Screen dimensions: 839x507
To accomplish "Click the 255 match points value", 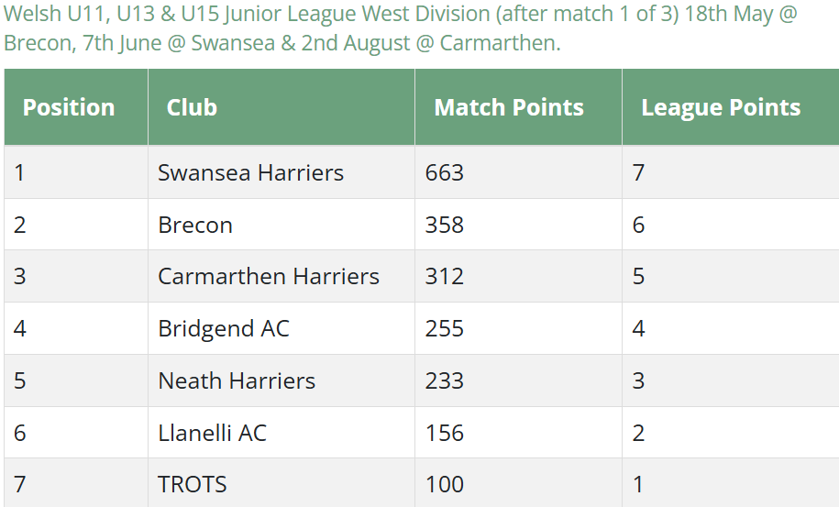I will pos(445,328).
